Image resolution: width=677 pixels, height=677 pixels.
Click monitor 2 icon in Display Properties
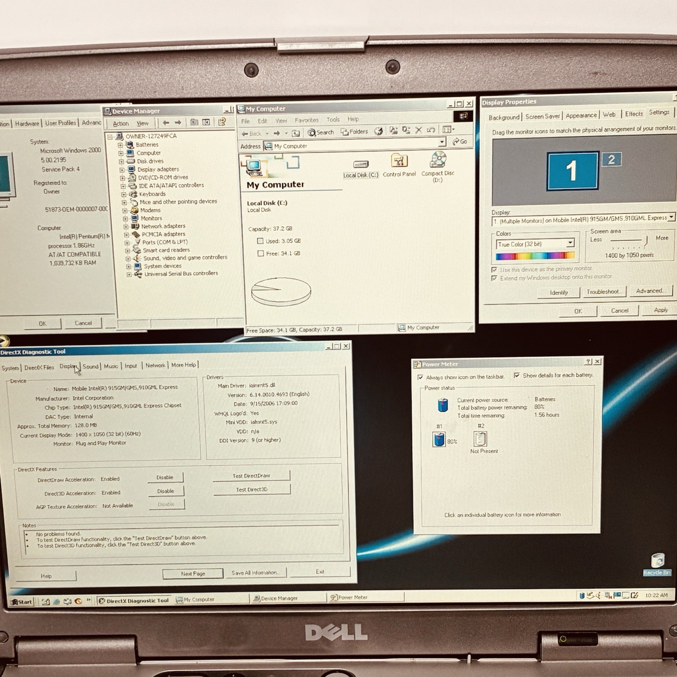pos(611,160)
